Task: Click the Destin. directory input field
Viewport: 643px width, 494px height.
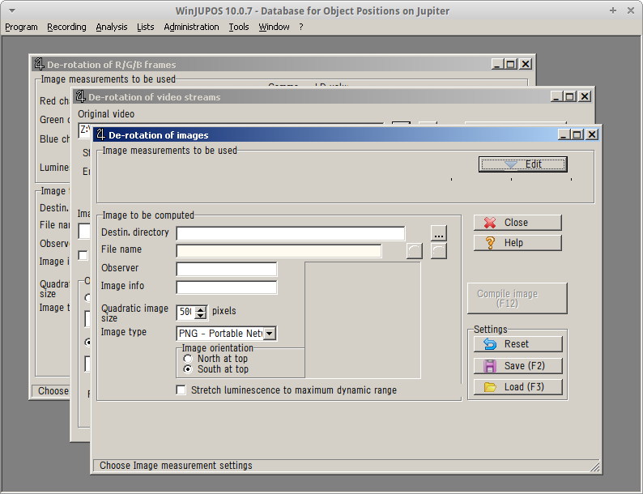Action: [x=290, y=234]
